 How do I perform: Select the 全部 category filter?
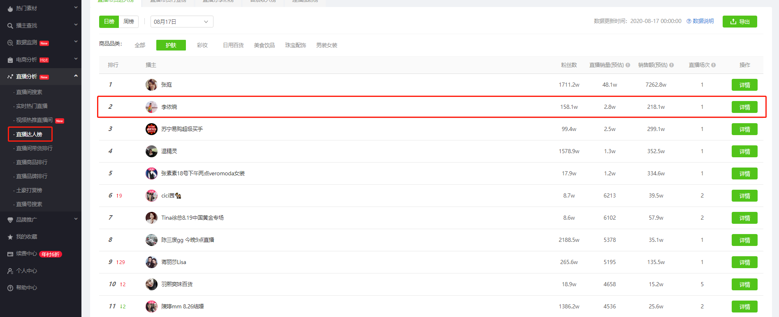pyautogui.click(x=140, y=45)
